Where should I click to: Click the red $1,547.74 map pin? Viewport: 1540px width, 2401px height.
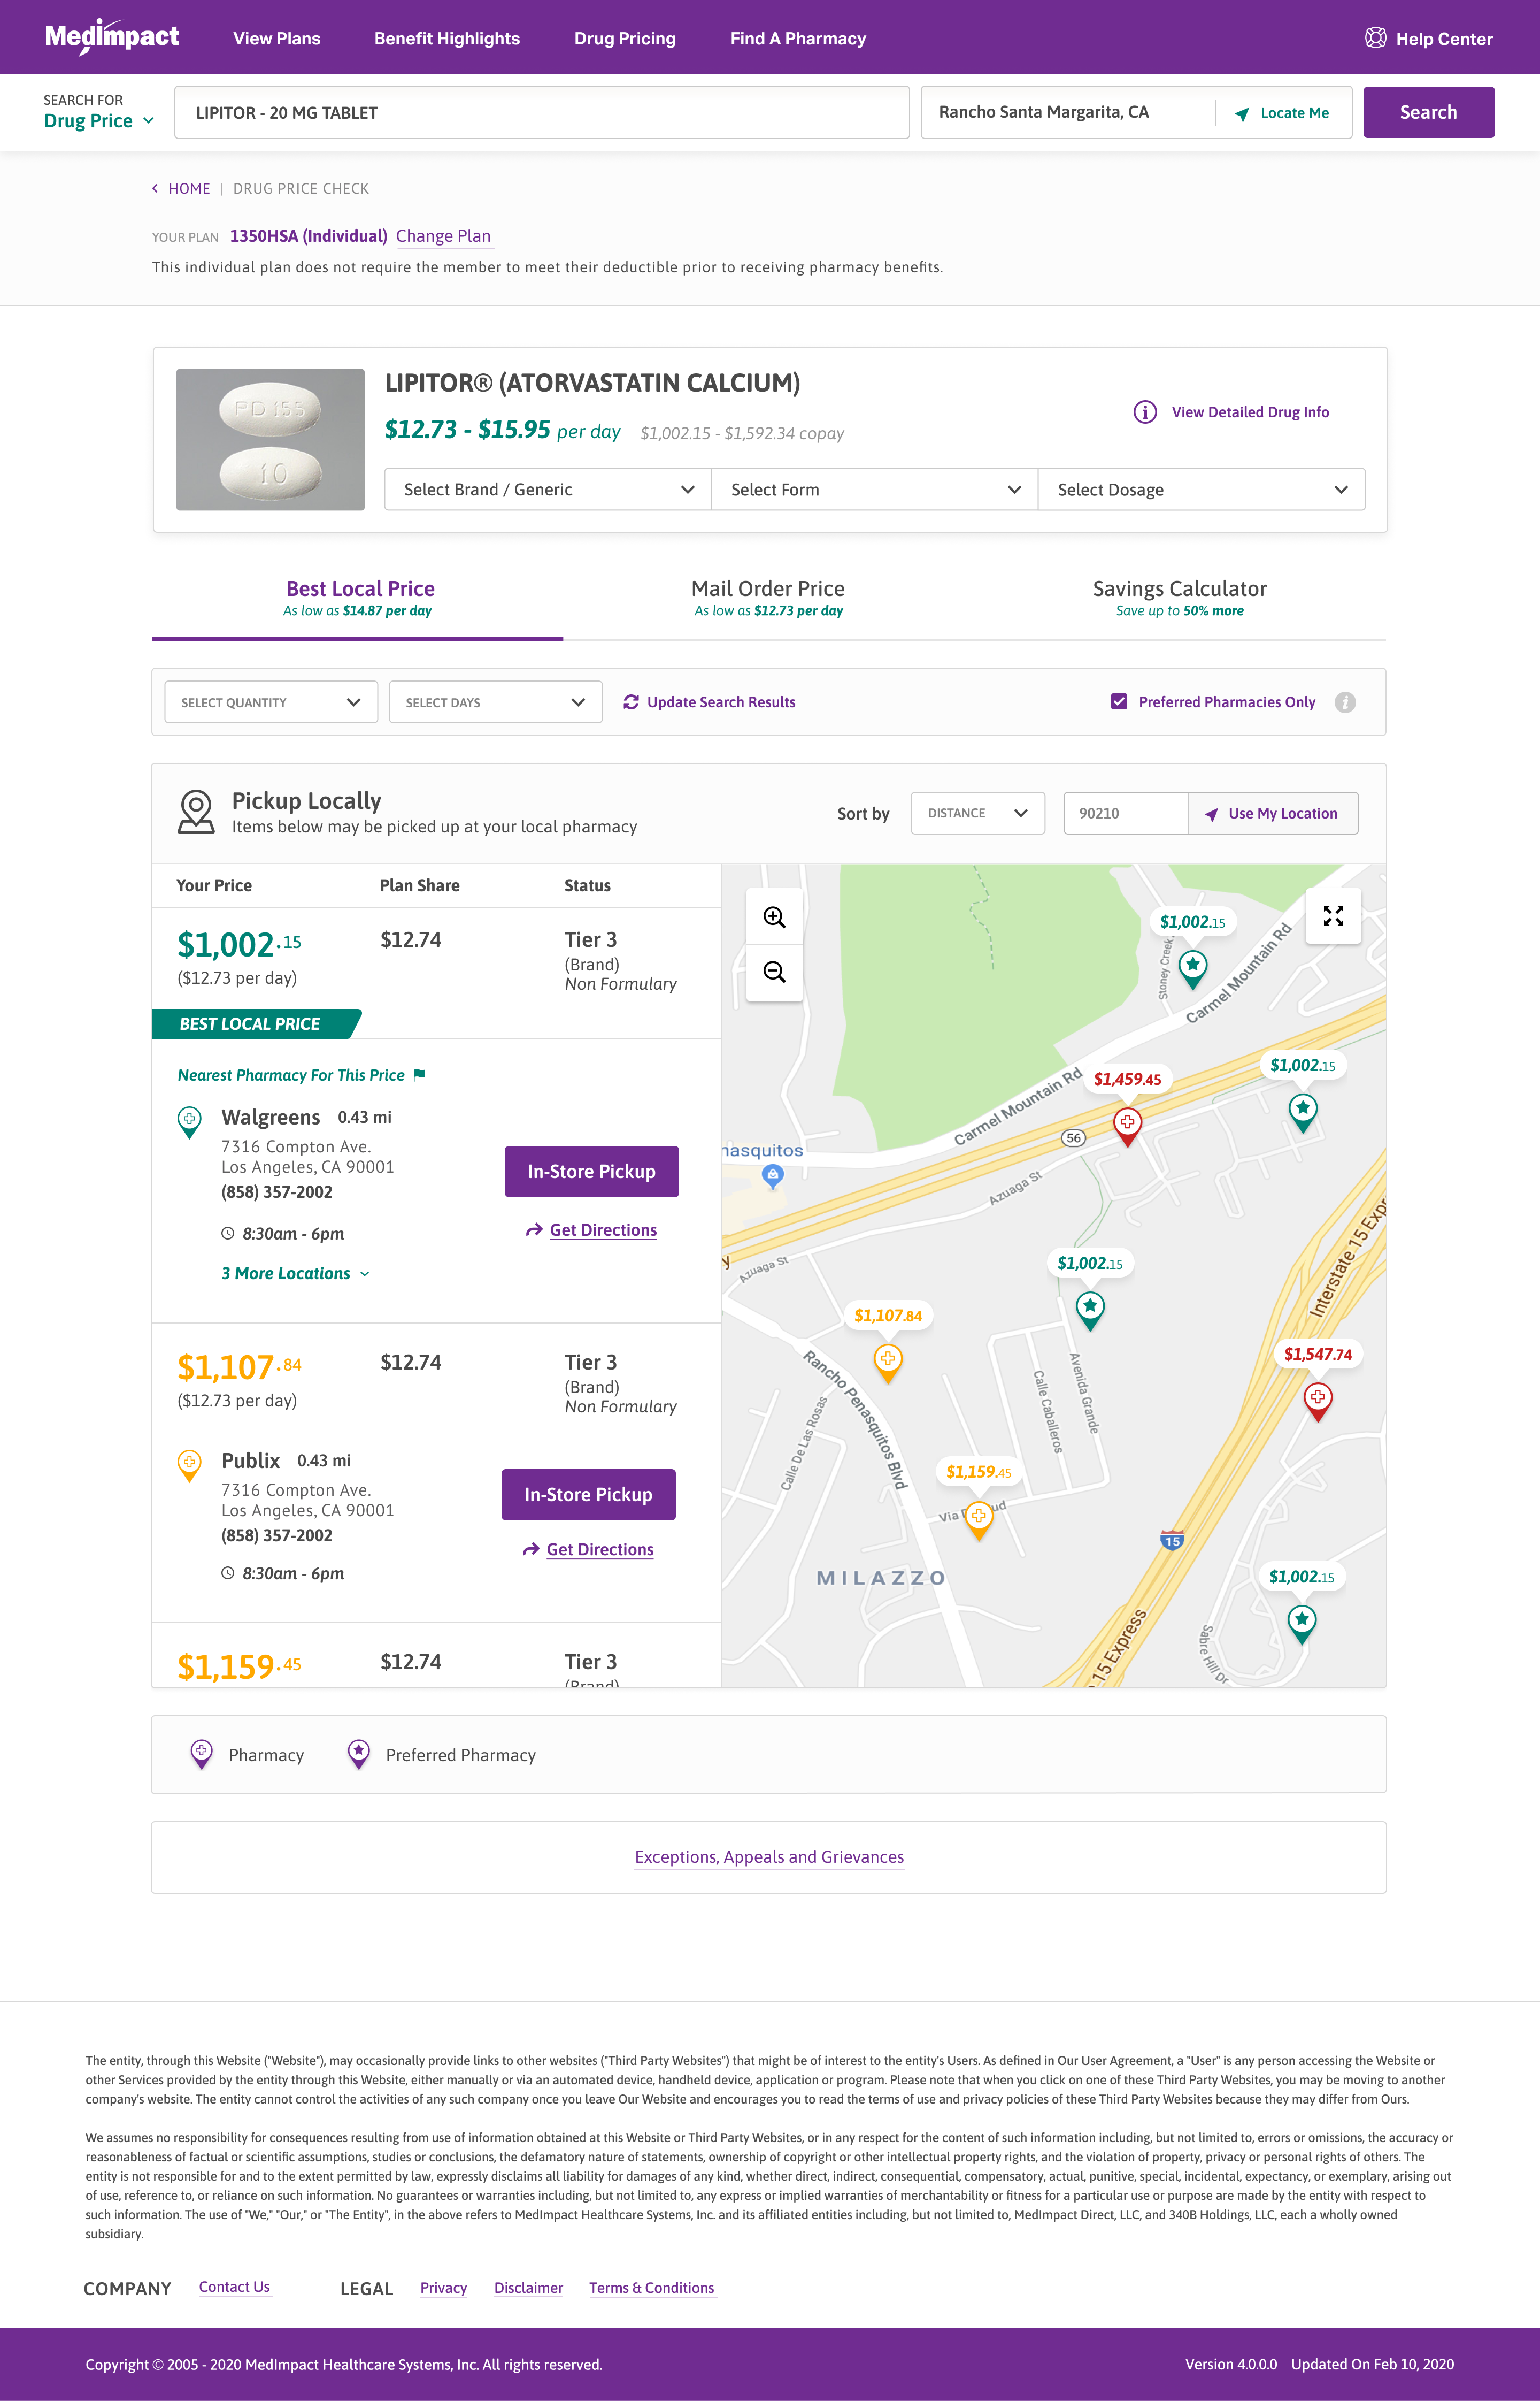click(1318, 1401)
